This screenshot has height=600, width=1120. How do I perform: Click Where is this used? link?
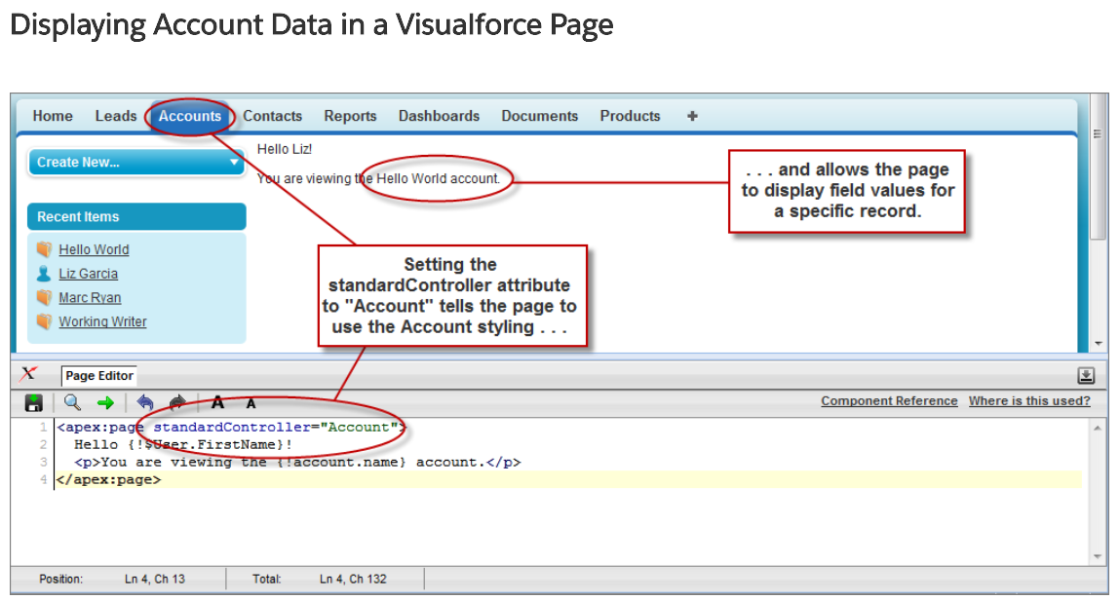pos(1028,400)
